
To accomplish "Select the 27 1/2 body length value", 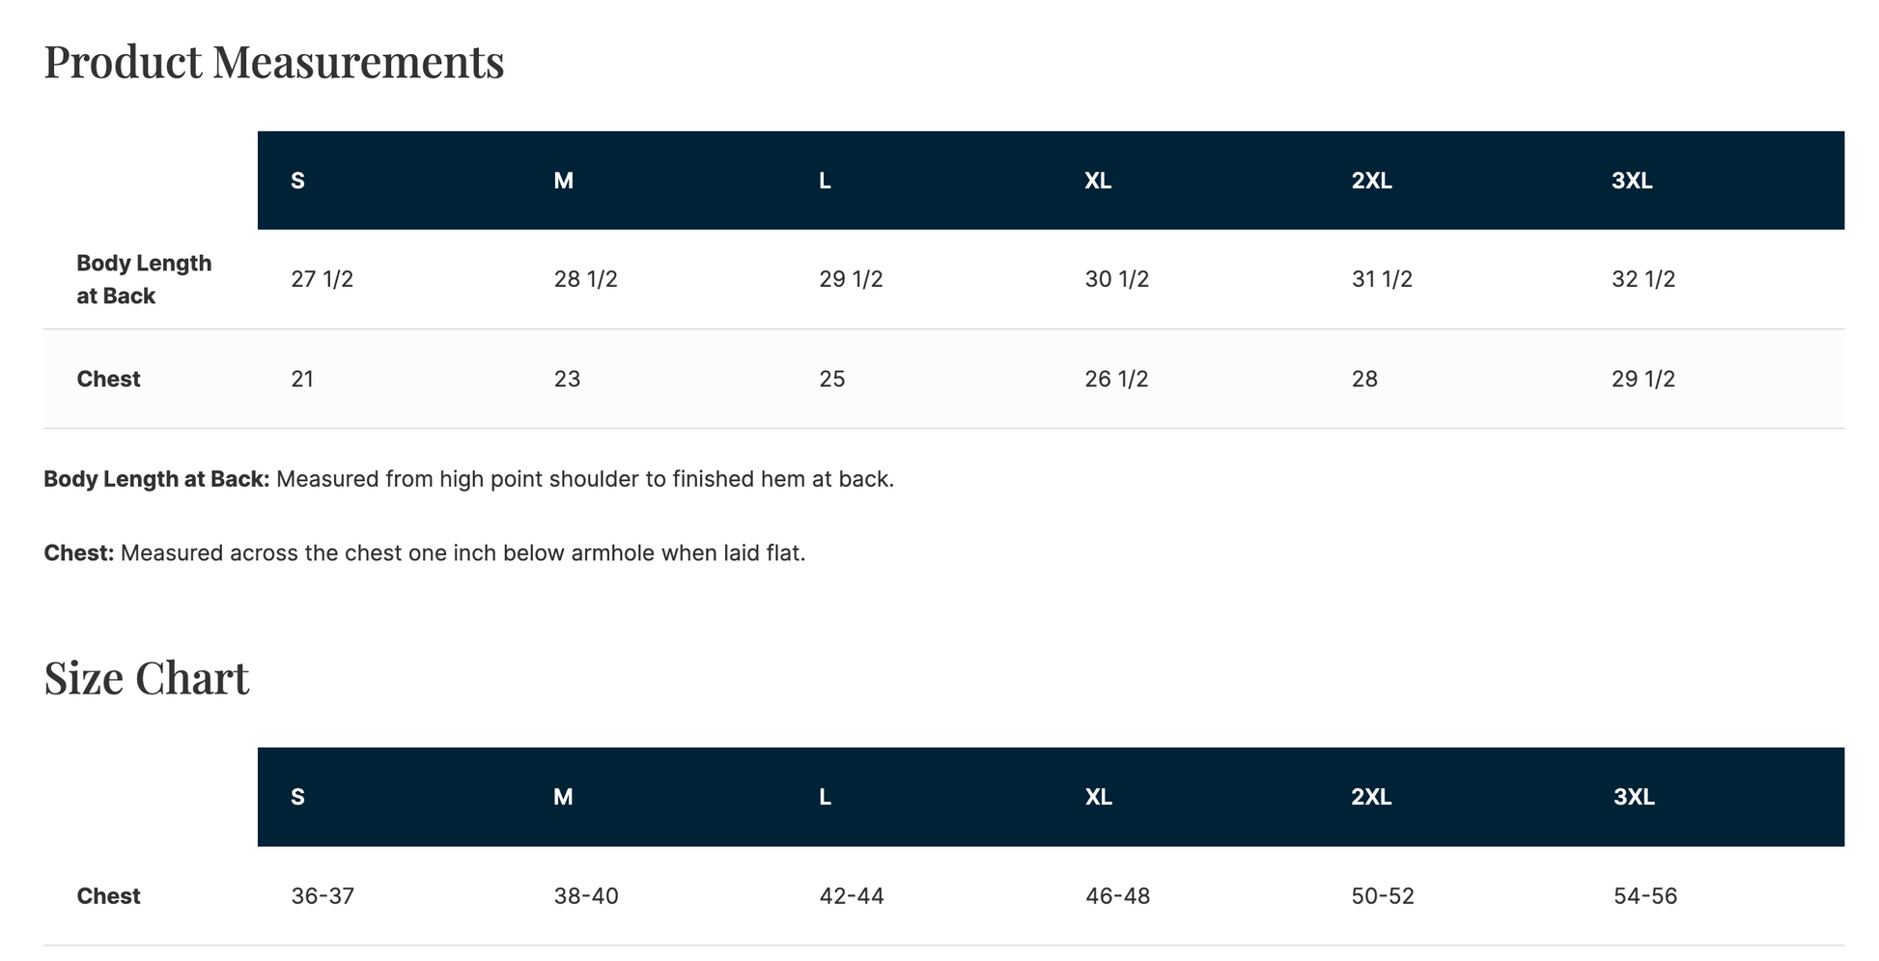I will [x=323, y=279].
